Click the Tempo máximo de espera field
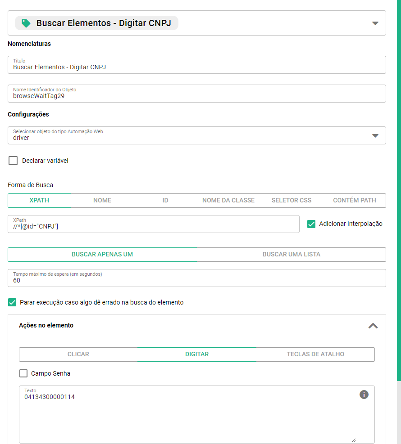Viewport: 401px width, 444px height. [196, 280]
